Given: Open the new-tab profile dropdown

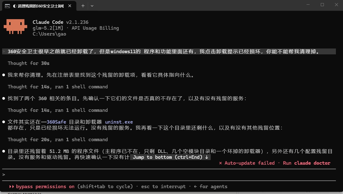Looking at the screenshot, I should pyautogui.click(x=92, y=6).
